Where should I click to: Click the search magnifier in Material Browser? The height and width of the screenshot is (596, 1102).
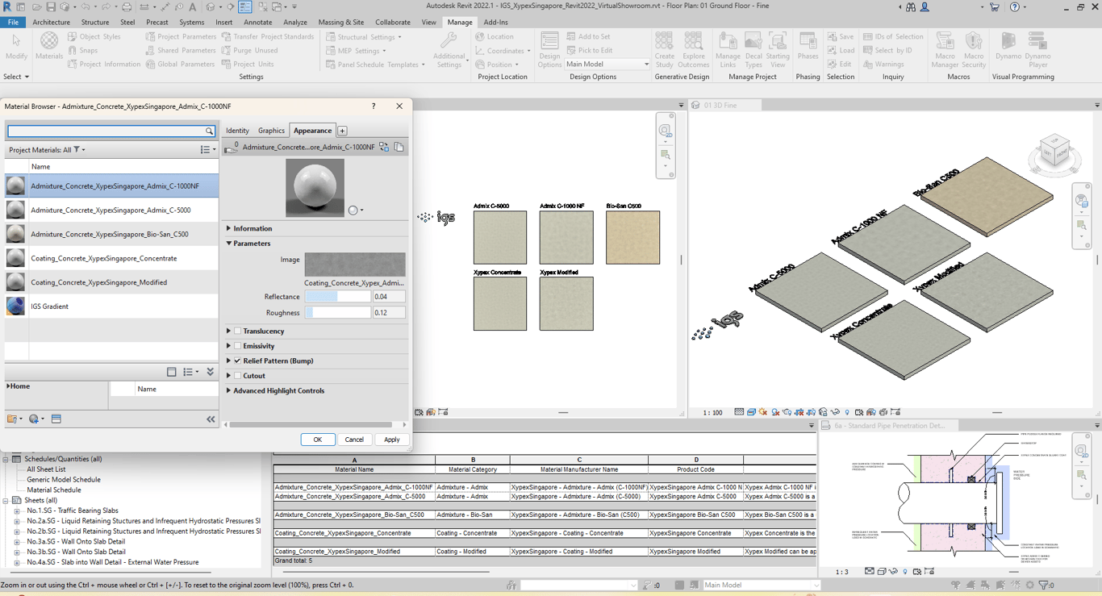tap(210, 131)
